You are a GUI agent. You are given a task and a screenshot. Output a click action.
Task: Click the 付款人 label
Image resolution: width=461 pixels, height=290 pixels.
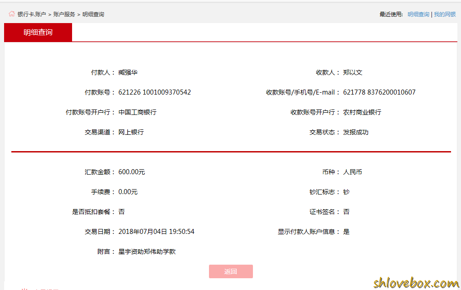click(102, 72)
